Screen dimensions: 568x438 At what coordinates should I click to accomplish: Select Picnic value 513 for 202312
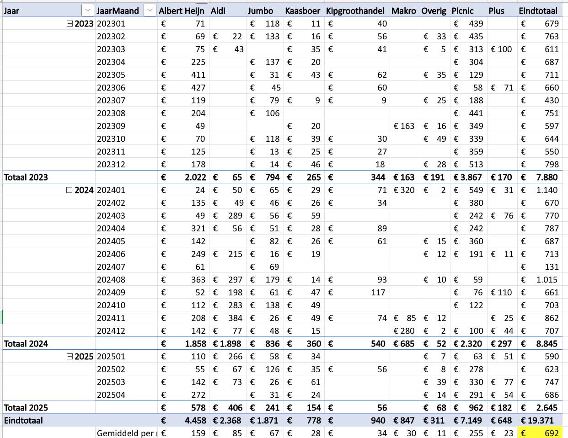coord(476,165)
